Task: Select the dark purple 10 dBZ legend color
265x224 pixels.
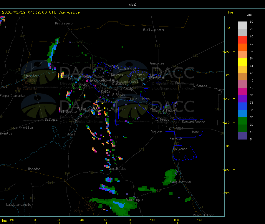Action: point(243,135)
